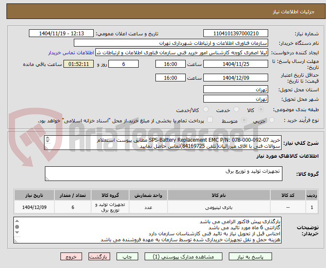Click the بازگشت back button
326x268 pixels.
tap(99, 257)
